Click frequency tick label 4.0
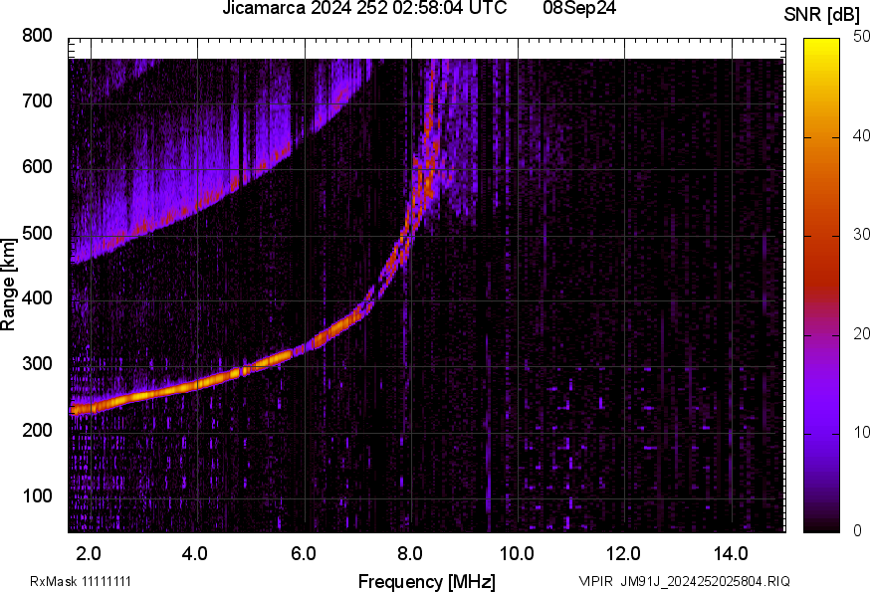The image size is (870, 592). [195, 553]
